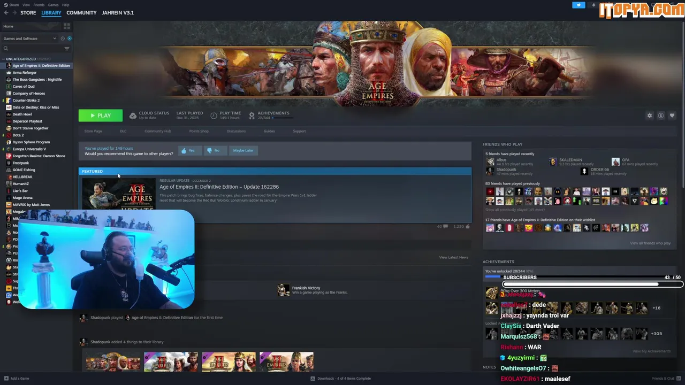Open the Frankish Victory achievement icon
Screen dimensions: 685x385
tap(283, 290)
